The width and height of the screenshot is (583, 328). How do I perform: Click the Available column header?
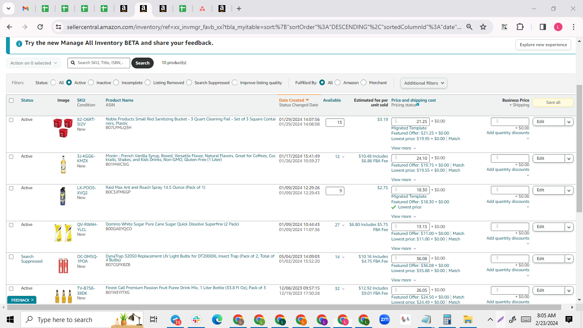click(x=332, y=100)
